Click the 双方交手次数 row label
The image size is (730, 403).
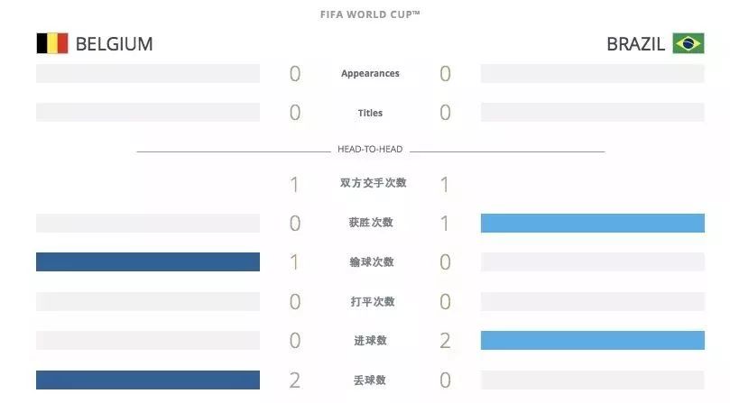(373, 183)
